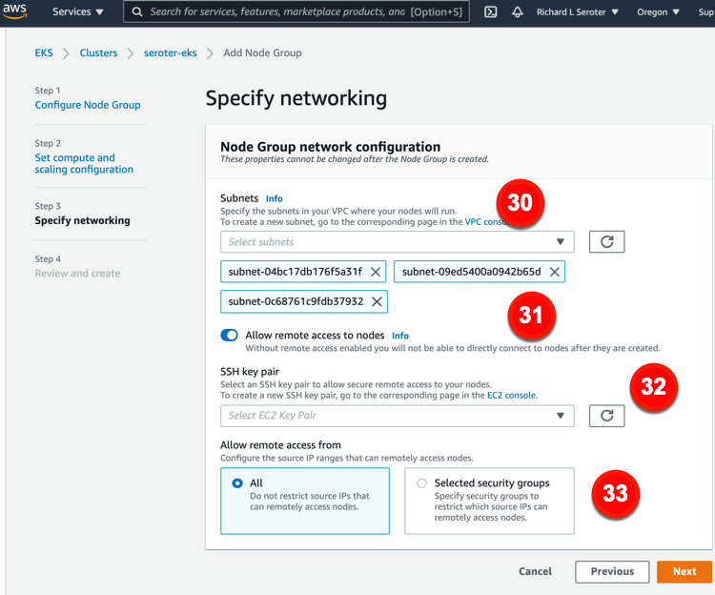Choose Selected security groups radio option
This screenshot has height=595, width=715.
[421, 483]
